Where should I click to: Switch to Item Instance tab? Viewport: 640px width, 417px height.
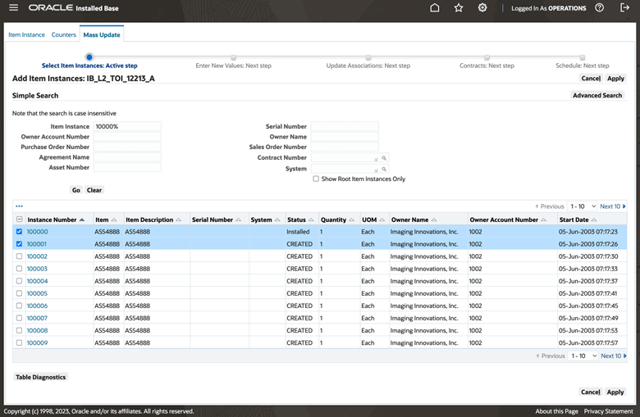coord(26,34)
